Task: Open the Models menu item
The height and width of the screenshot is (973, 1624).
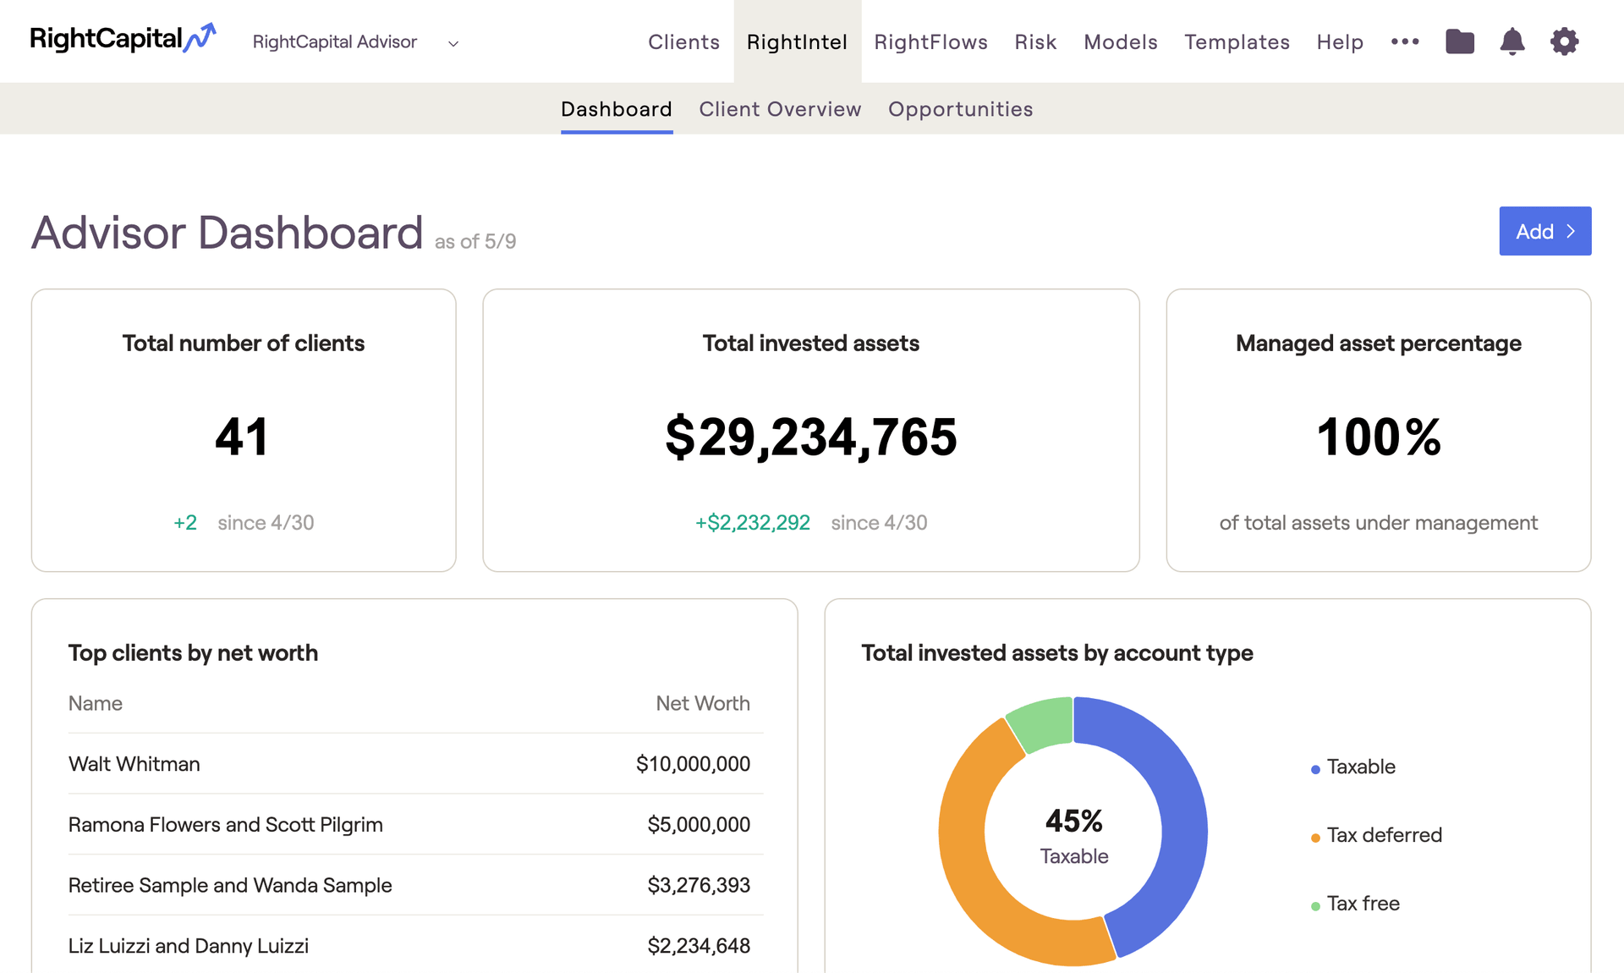Action: pos(1121,41)
